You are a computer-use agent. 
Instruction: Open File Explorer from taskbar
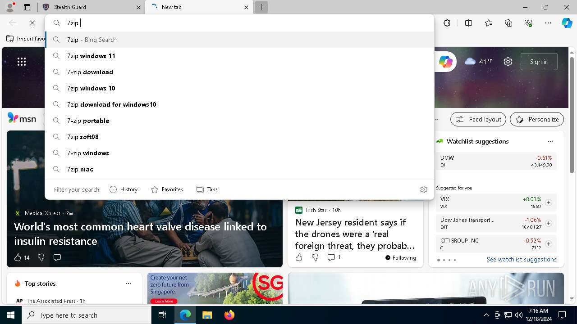click(207, 315)
